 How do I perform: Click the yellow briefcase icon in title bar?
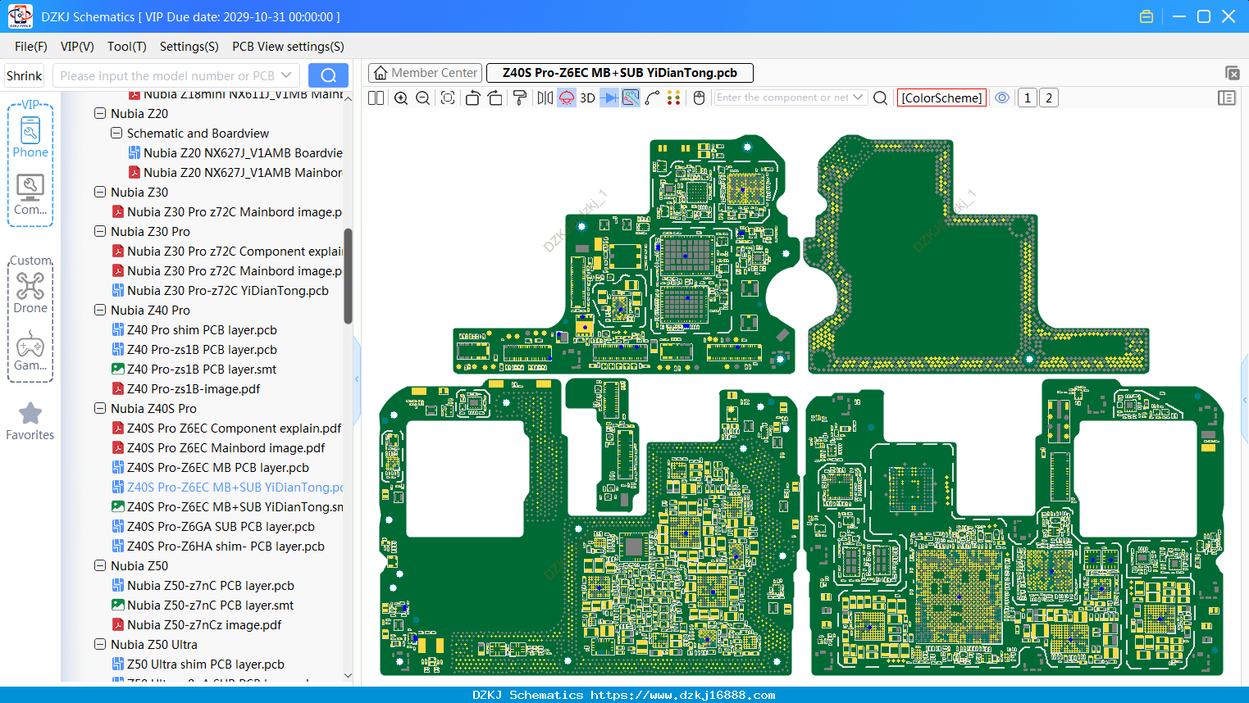tap(1146, 16)
